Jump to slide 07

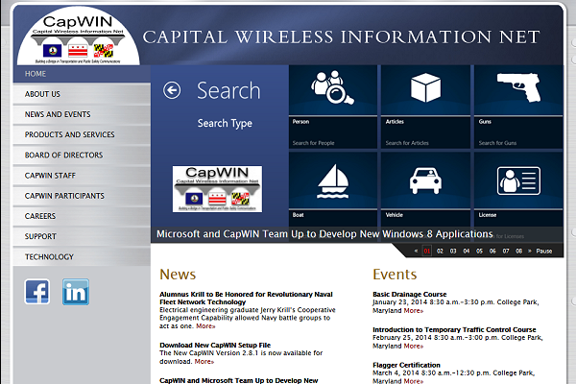[x=506, y=251]
